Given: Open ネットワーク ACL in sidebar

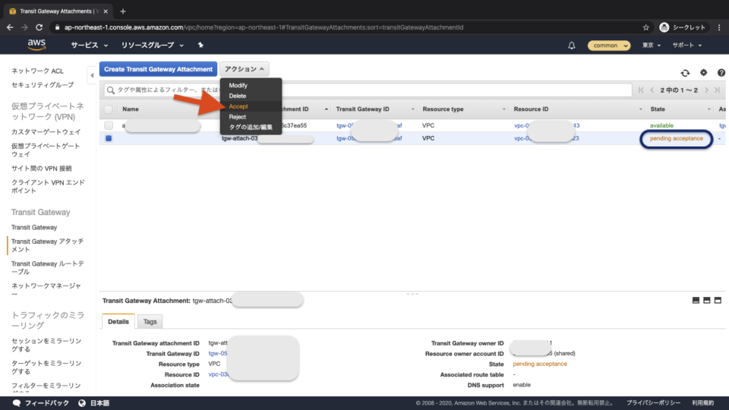Looking at the screenshot, I should (38, 71).
